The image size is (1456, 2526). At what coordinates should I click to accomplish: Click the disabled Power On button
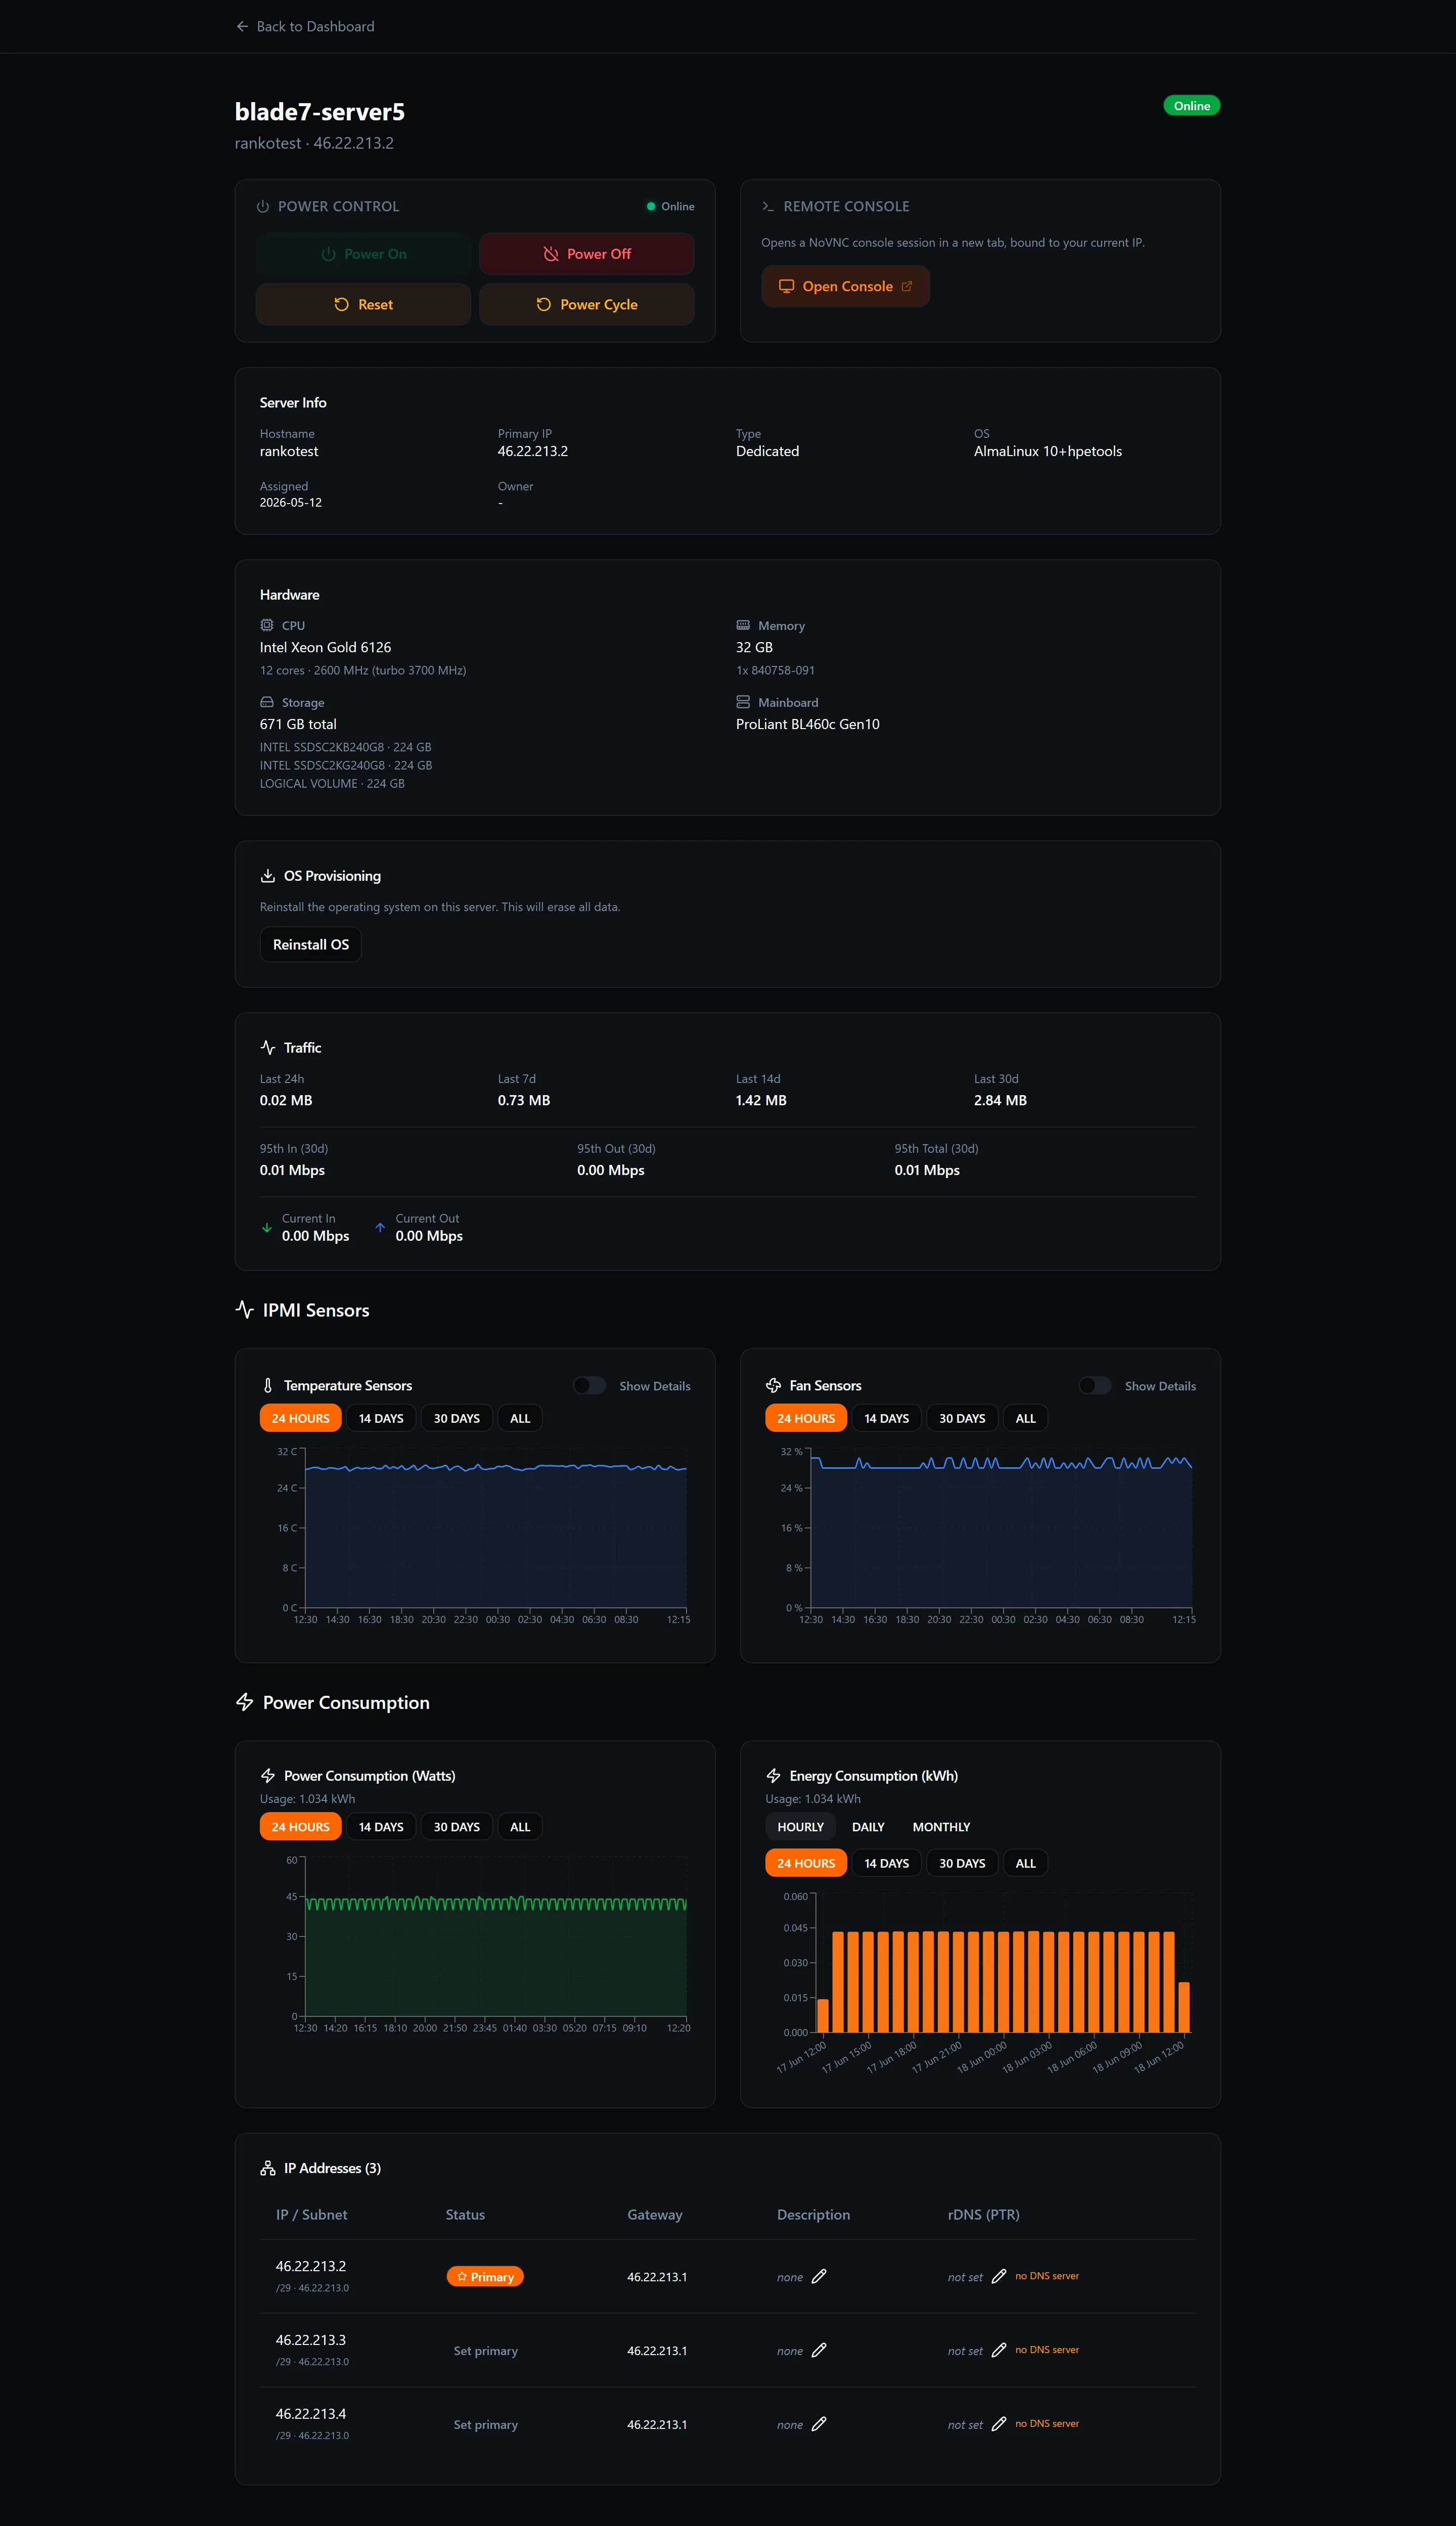(x=363, y=254)
